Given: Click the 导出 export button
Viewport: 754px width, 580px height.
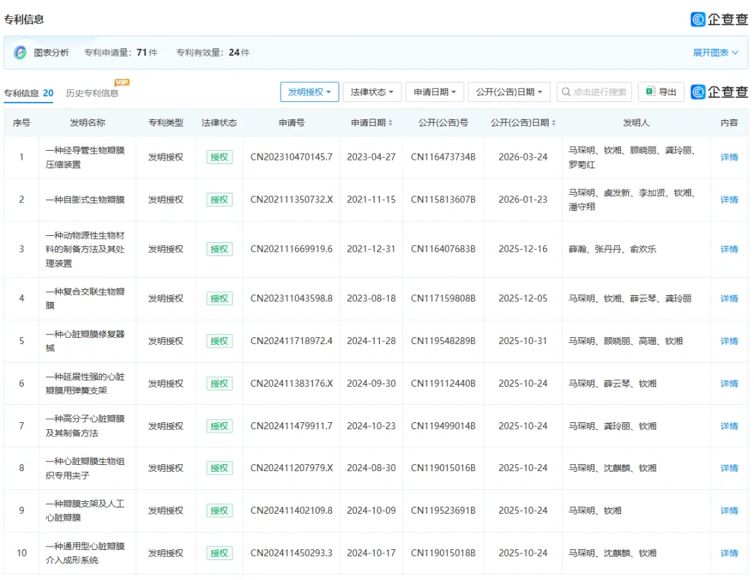Looking at the screenshot, I should (661, 92).
